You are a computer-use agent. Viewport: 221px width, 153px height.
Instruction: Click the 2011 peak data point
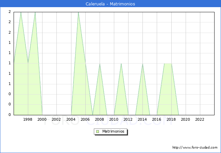(121, 63)
